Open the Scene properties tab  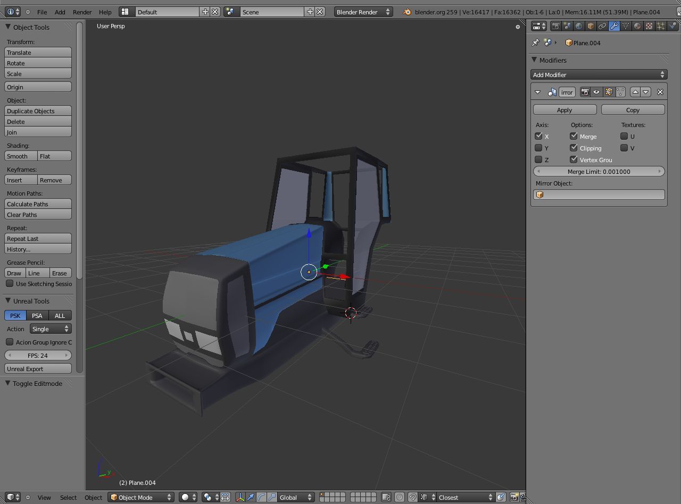567,26
